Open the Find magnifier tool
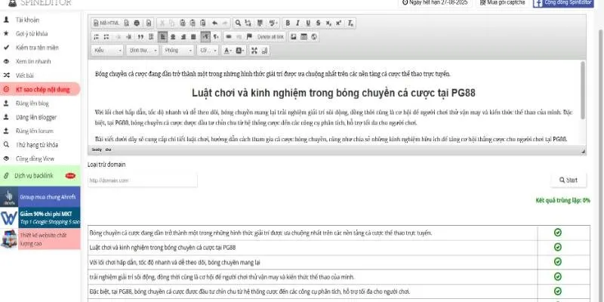This screenshot has width=604, height=302. coord(238,23)
